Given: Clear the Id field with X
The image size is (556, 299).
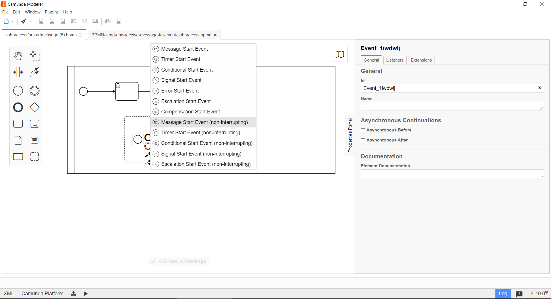Looking at the screenshot, I should coord(540,88).
